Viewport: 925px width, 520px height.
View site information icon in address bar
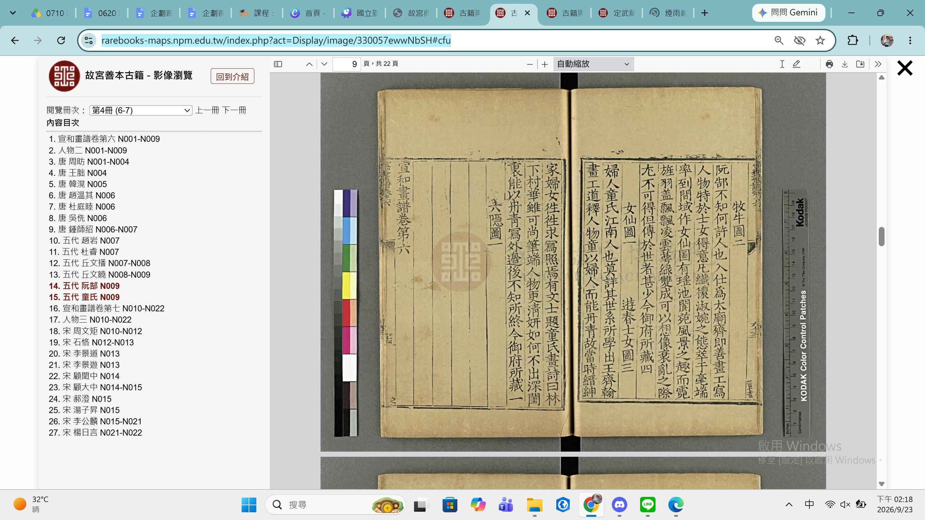[x=89, y=40]
